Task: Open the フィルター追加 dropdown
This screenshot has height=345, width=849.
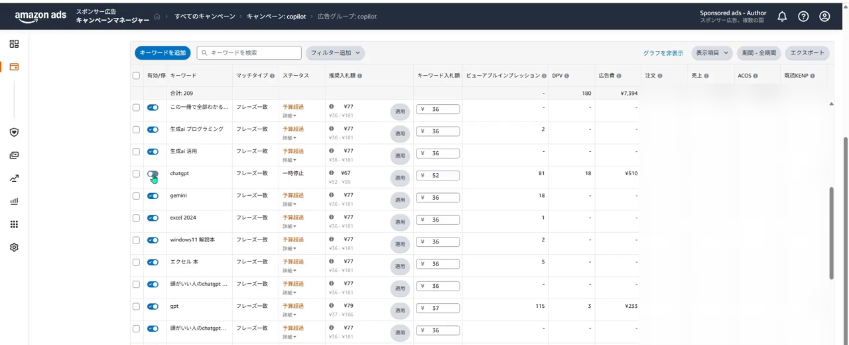Action: click(335, 52)
